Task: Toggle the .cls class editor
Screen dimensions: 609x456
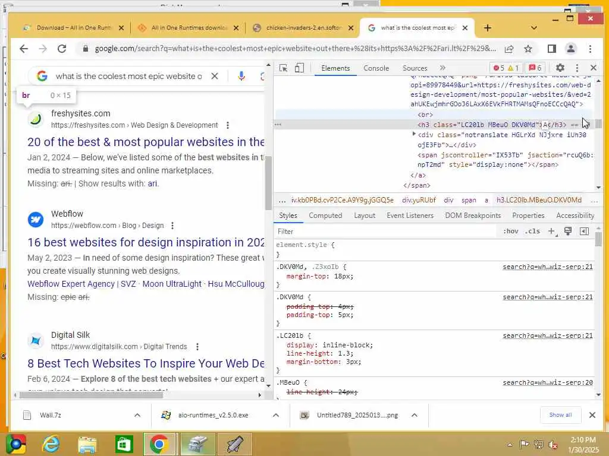Action: click(x=532, y=231)
